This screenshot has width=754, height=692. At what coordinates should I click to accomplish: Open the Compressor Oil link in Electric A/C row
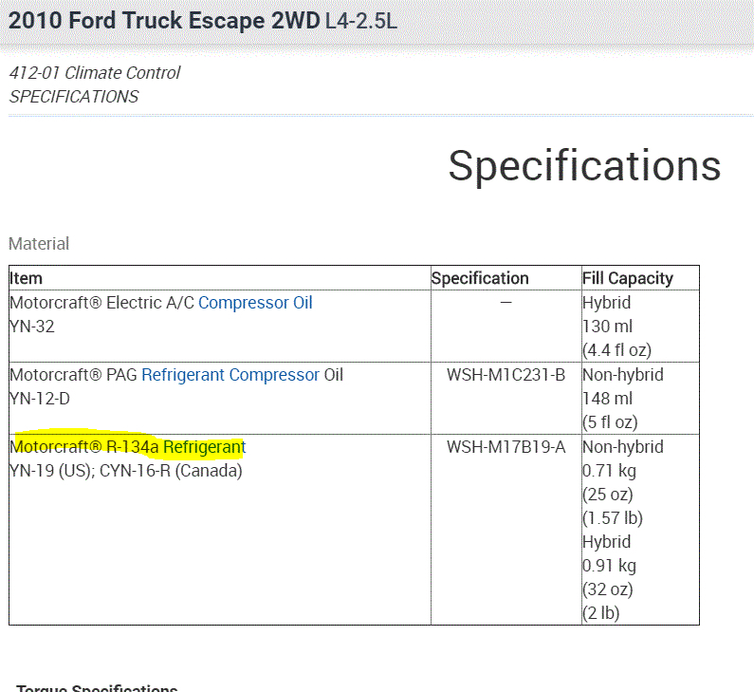[x=255, y=303]
